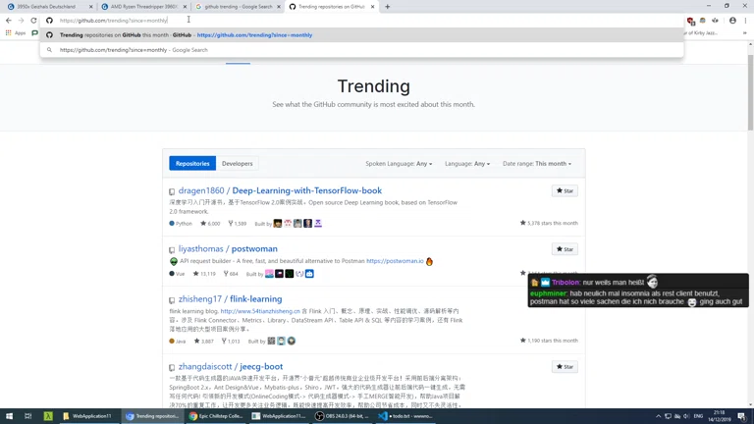This screenshot has width=754, height=424.
Task: Open OBS from the taskbar
Action: pos(343,416)
